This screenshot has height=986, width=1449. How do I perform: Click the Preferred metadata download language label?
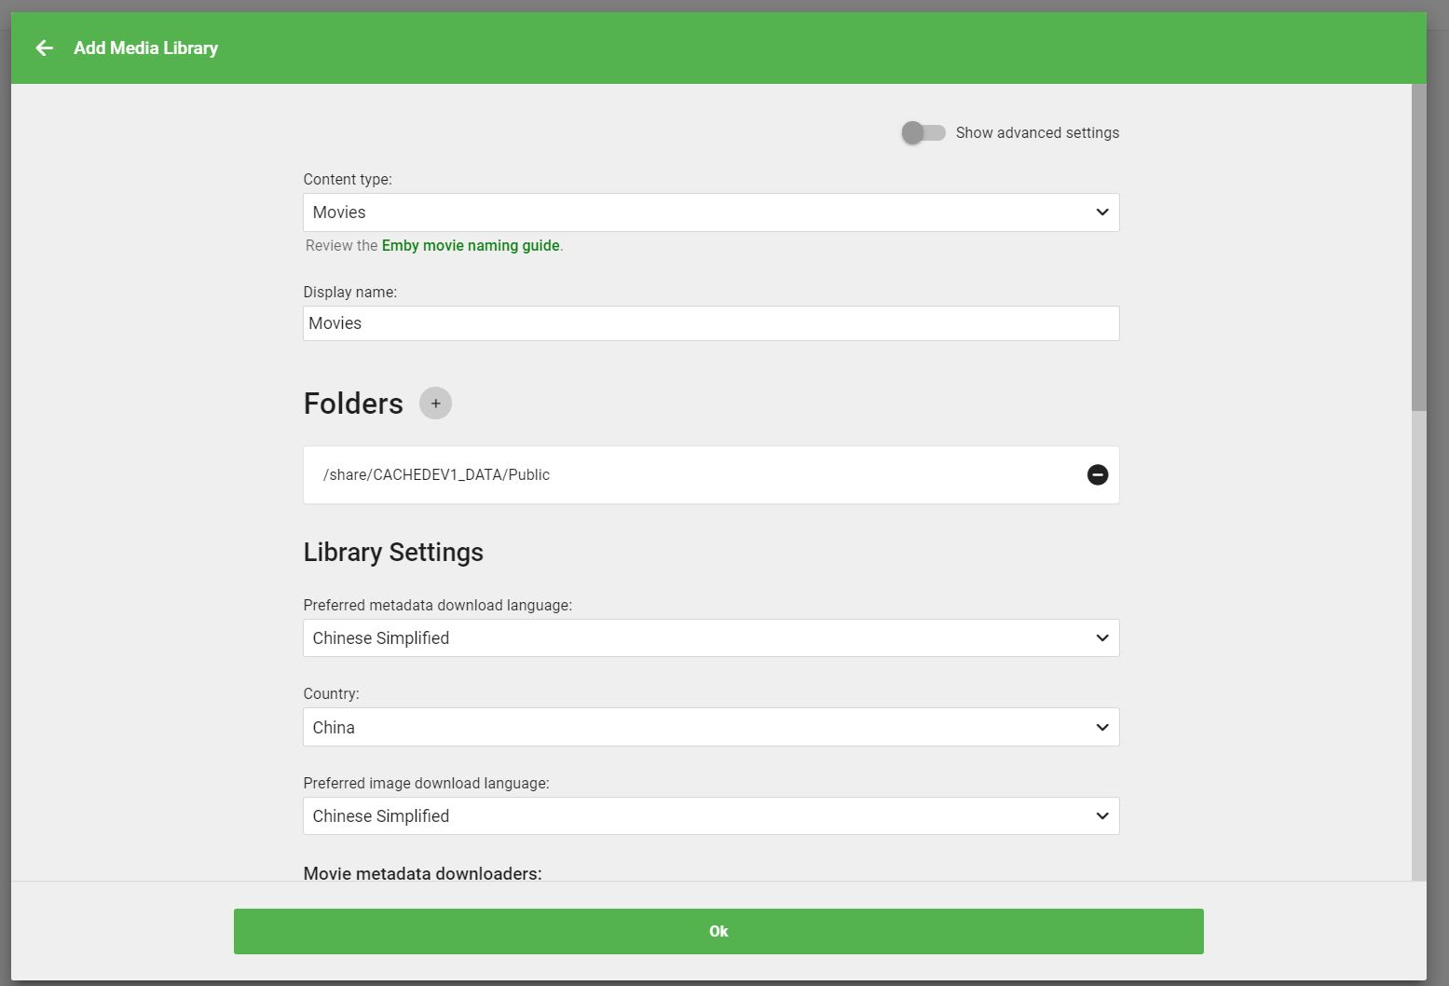(438, 605)
